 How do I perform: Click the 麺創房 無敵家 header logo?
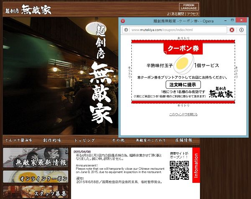click(x=28, y=10)
